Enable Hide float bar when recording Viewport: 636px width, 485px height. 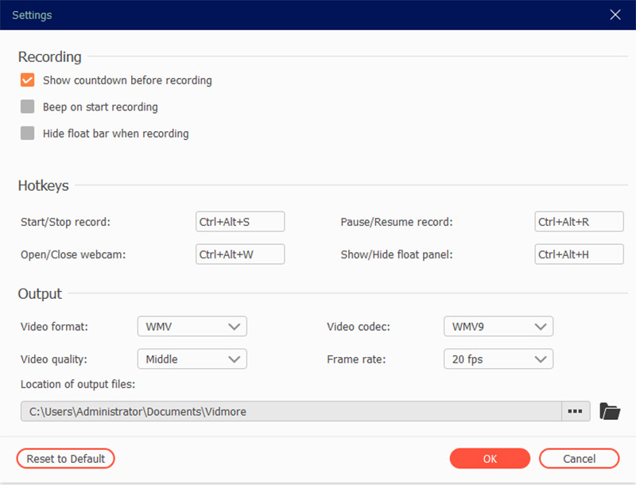28,134
